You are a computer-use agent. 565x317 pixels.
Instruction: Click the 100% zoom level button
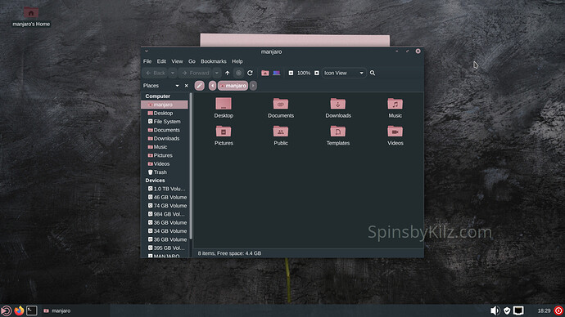pyautogui.click(x=304, y=73)
